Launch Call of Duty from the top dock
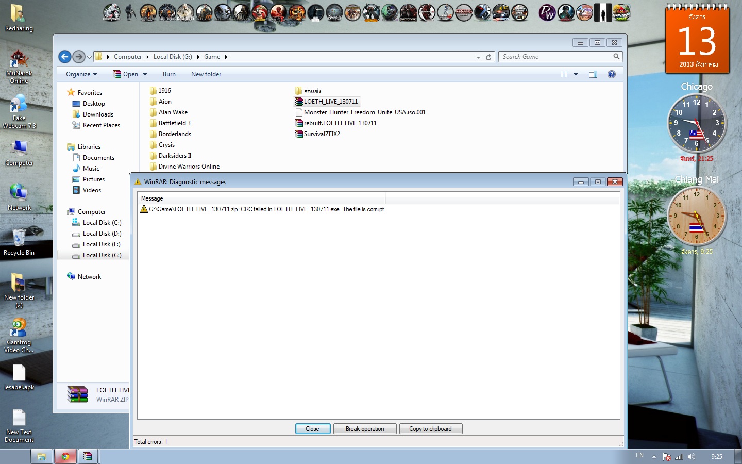 185,12
